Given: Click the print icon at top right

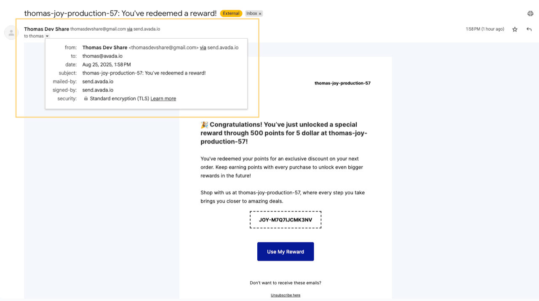Looking at the screenshot, I should (x=530, y=13).
